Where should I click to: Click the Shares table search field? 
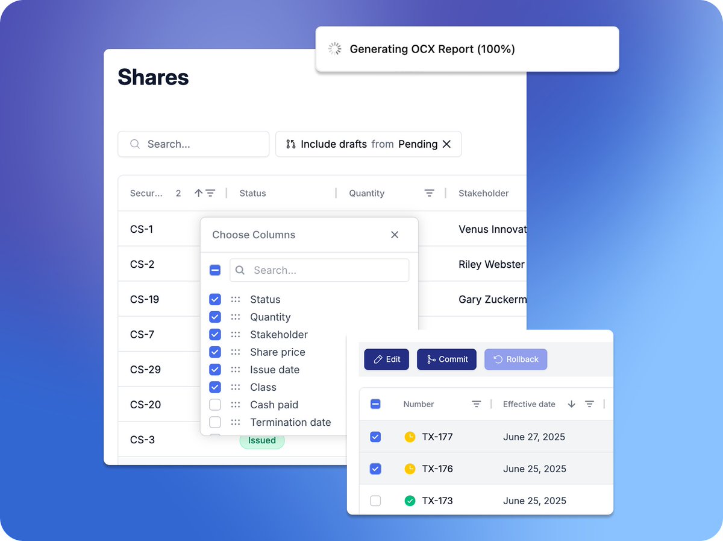click(x=193, y=144)
